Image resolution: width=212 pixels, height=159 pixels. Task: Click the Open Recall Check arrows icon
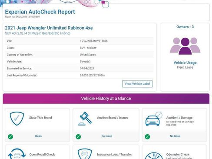(x=17, y=154)
